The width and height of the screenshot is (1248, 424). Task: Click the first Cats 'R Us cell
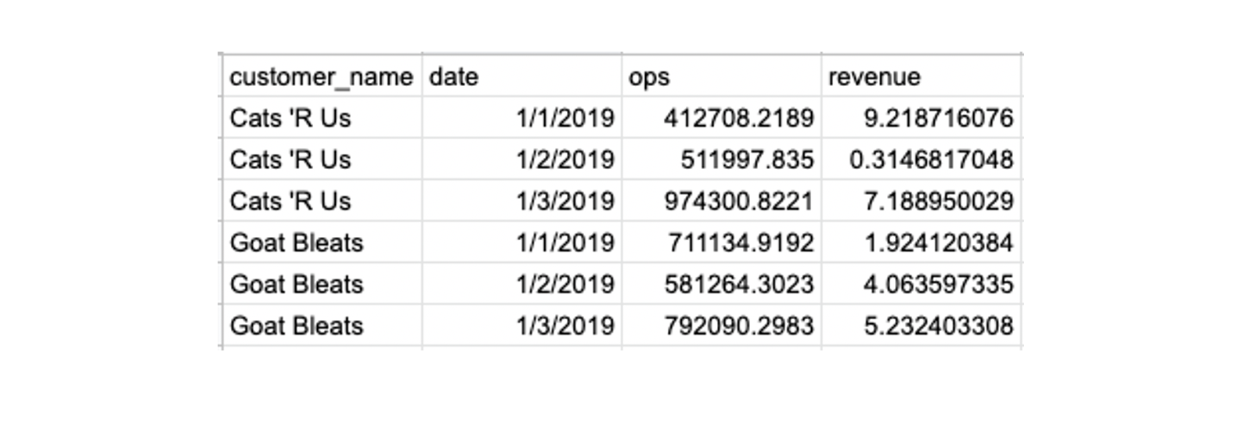[322, 117]
